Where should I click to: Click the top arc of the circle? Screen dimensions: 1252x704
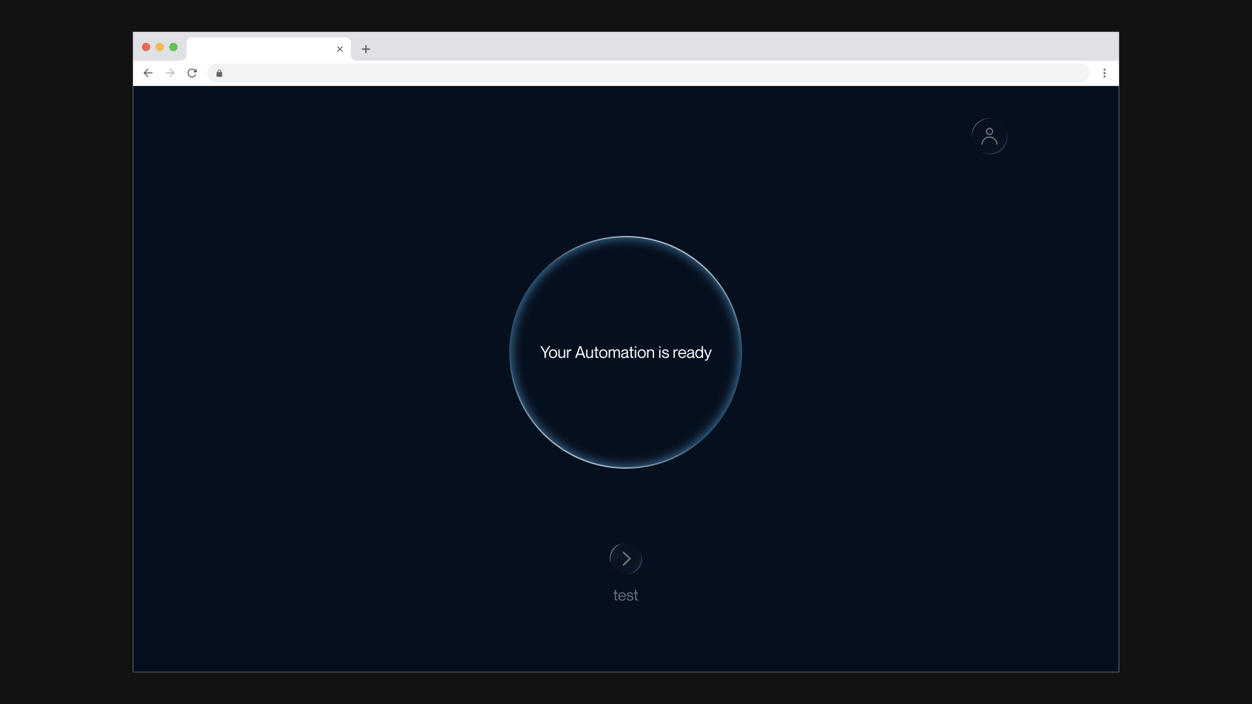[625, 237]
